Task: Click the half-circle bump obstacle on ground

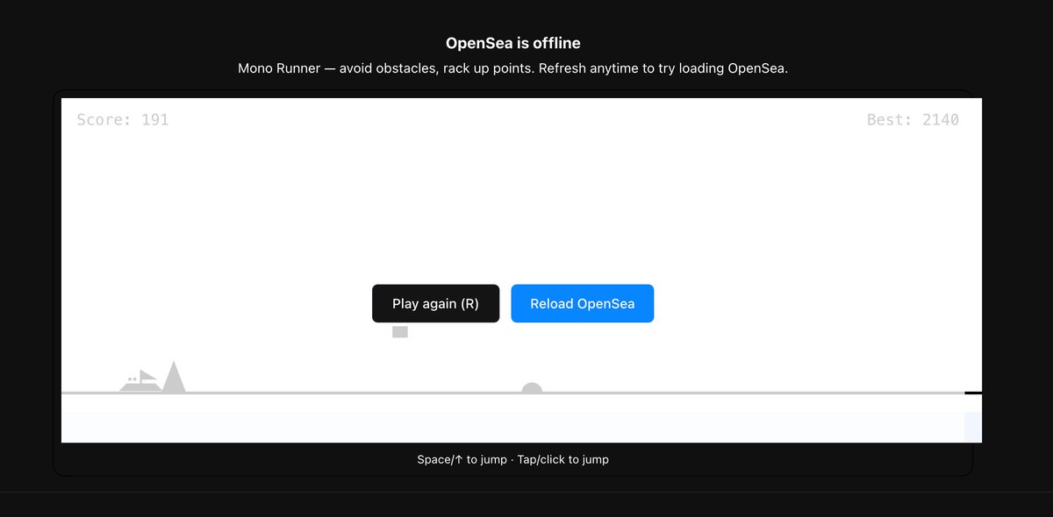Action: [x=532, y=387]
